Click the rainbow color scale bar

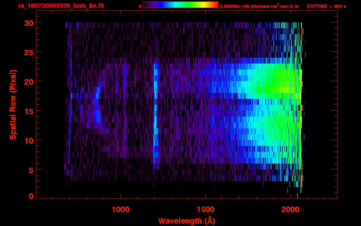coord(180,5)
